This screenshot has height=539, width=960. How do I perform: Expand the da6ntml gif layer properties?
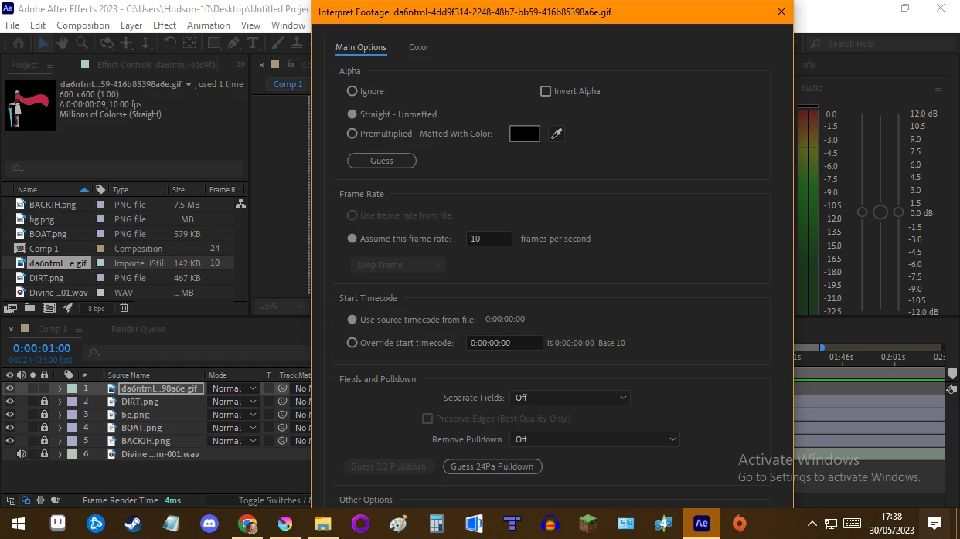tap(60, 388)
